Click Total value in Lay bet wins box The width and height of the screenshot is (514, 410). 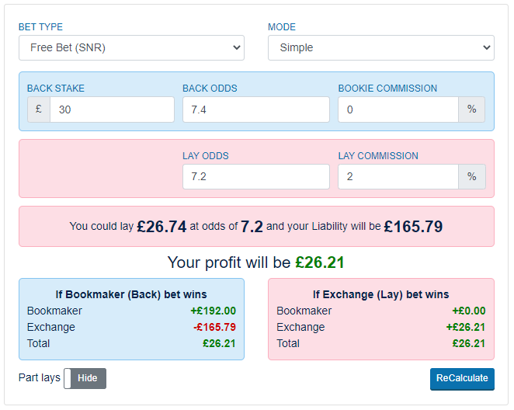click(469, 343)
